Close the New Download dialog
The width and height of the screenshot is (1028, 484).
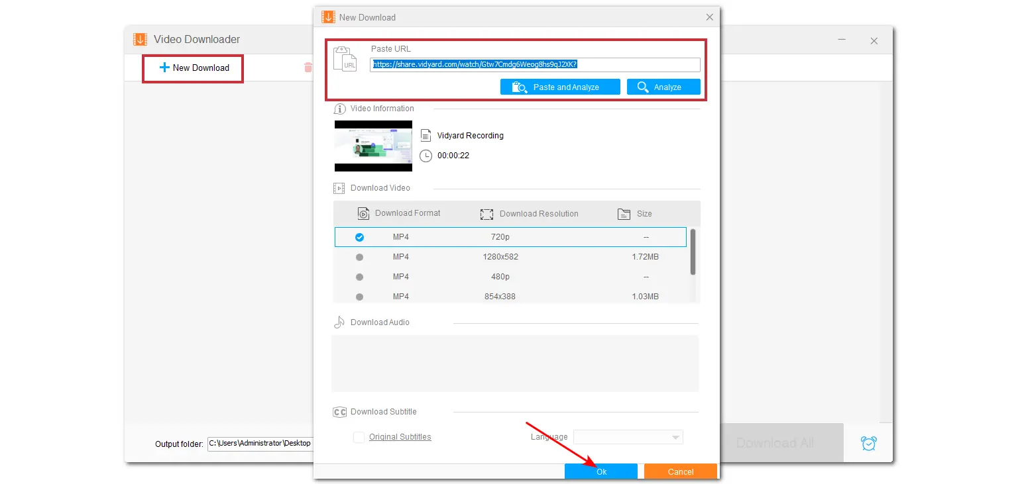(709, 17)
